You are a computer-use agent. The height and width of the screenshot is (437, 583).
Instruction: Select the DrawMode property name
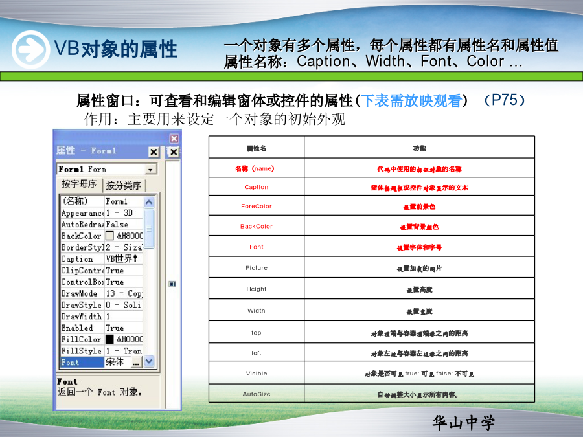[82, 293]
